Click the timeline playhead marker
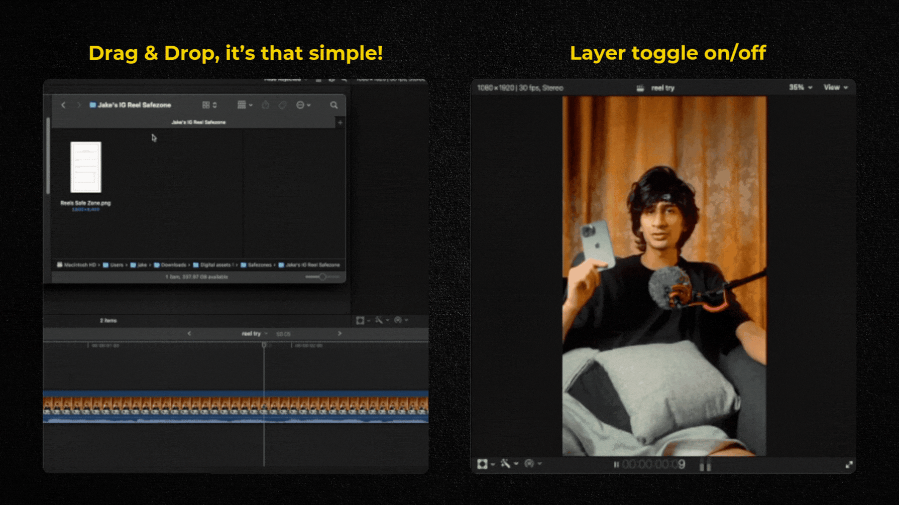 (264, 345)
